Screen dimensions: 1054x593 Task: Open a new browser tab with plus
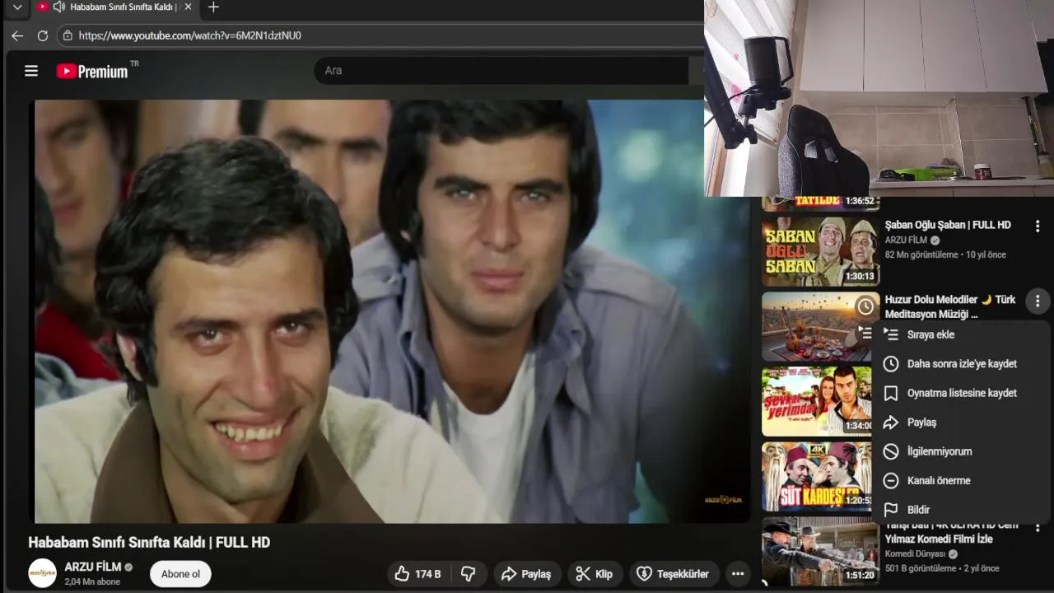pyautogui.click(x=213, y=7)
